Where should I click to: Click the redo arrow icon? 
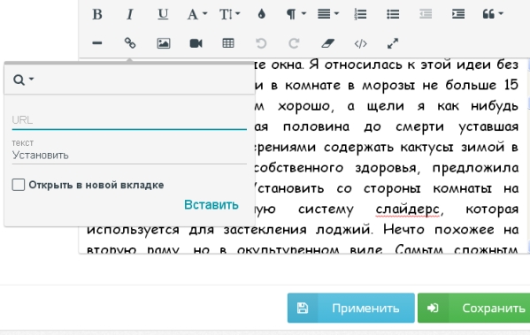[x=294, y=43]
